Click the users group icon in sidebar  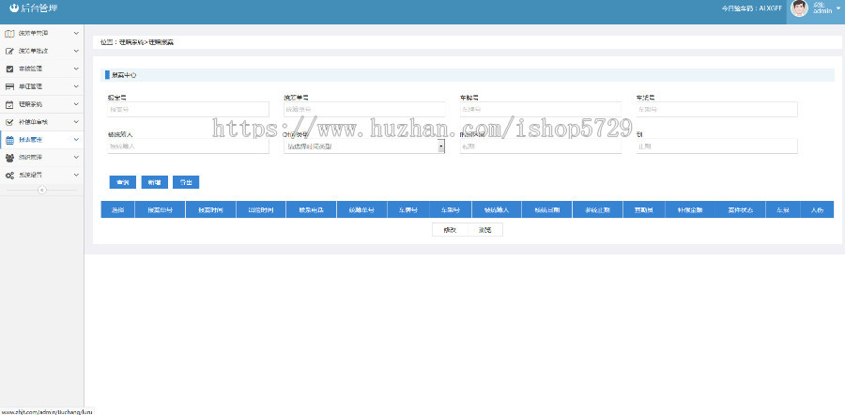(9, 158)
